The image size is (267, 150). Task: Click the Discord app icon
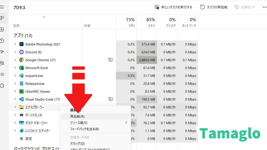21,52
